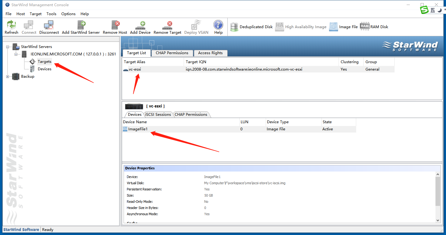Click the moon icon in IME bar
This screenshot has width=446, height=235.
coord(439,10)
